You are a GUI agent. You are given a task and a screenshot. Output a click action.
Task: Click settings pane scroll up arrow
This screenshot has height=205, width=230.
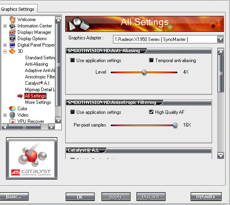[x=220, y=51]
